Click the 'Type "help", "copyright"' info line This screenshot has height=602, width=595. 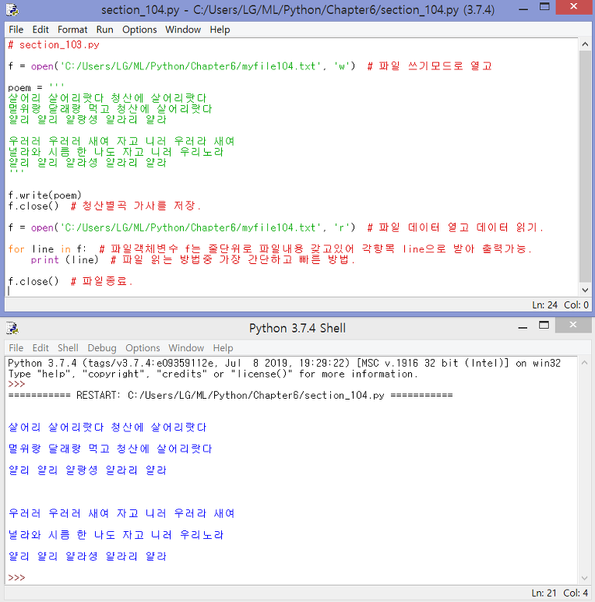click(213, 374)
